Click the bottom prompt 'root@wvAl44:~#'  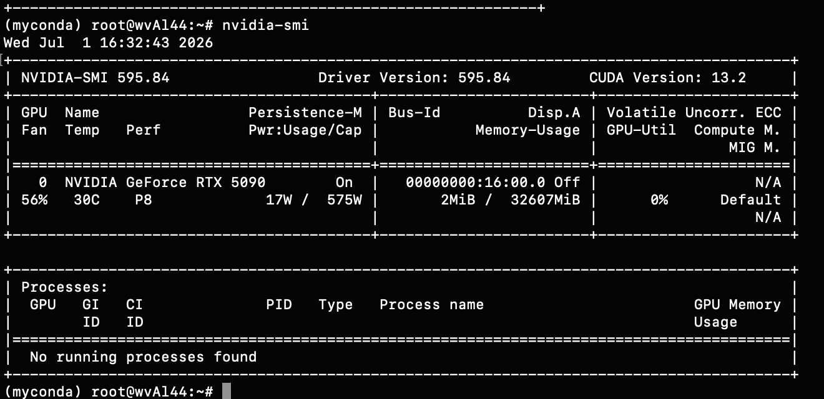pyautogui.click(x=152, y=392)
